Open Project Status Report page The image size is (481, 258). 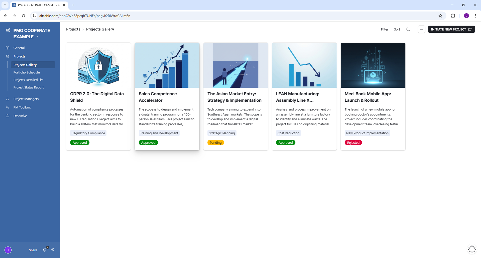pos(29,87)
